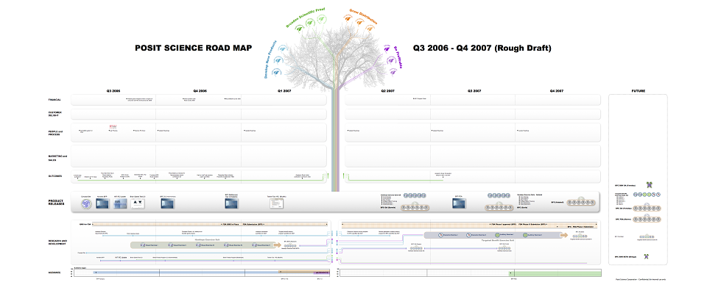Click the Q3 2006 - Q4 2007 (Rough Draft) heading
707x282 pixels.
click(482, 48)
